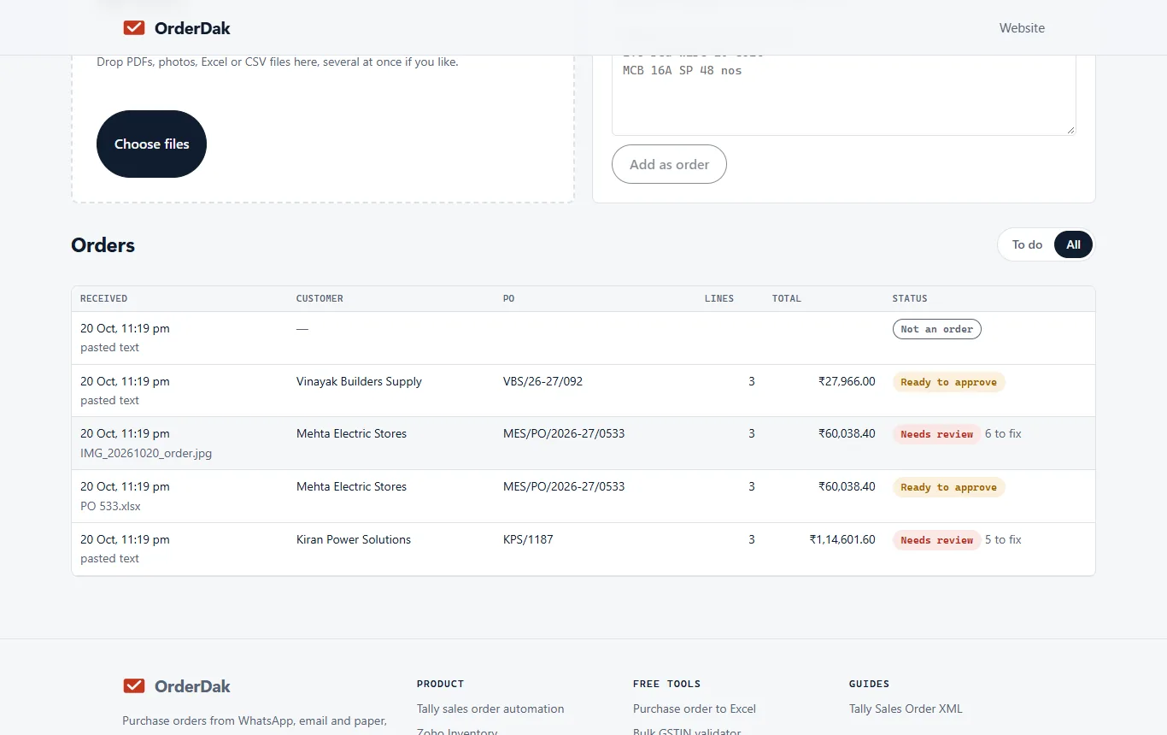
Task: Click the Orders section heading
Action: pos(103,245)
